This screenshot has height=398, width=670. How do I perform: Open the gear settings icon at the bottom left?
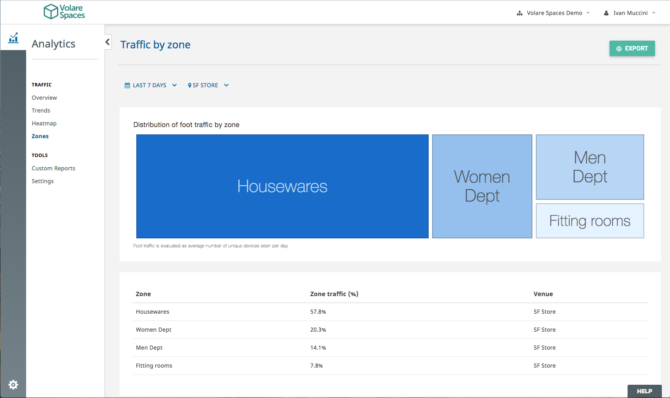point(13,385)
